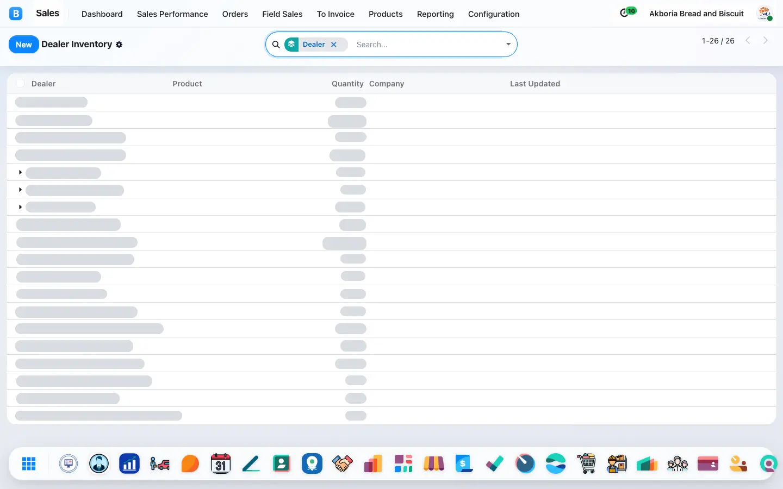Tick the select-all checkbox in table header
The width and height of the screenshot is (783, 489).
[20, 83]
